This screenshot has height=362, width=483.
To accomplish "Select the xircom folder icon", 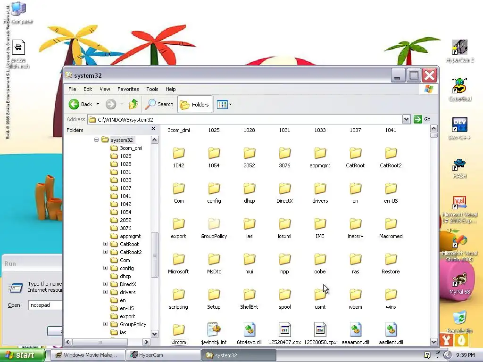I will 179,329.
